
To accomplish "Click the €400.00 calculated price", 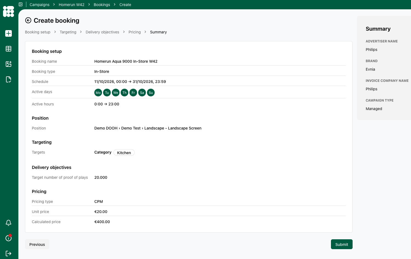I will (102, 222).
